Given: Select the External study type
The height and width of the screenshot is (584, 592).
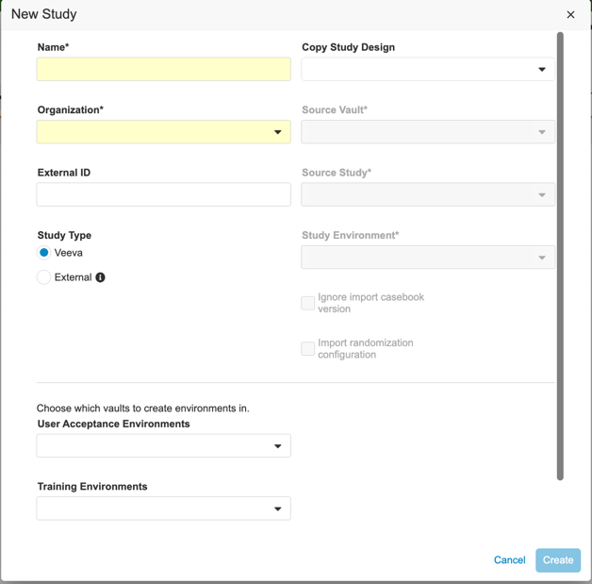Looking at the screenshot, I should point(44,277).
